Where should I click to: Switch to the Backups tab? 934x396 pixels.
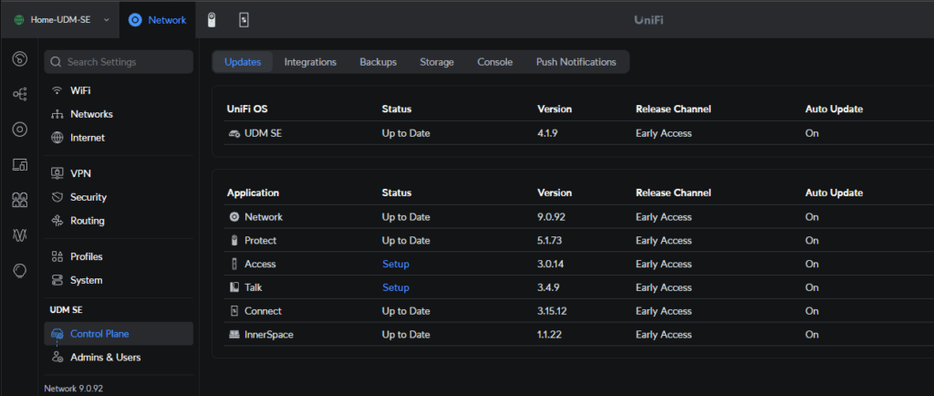[x=378, y=62]
